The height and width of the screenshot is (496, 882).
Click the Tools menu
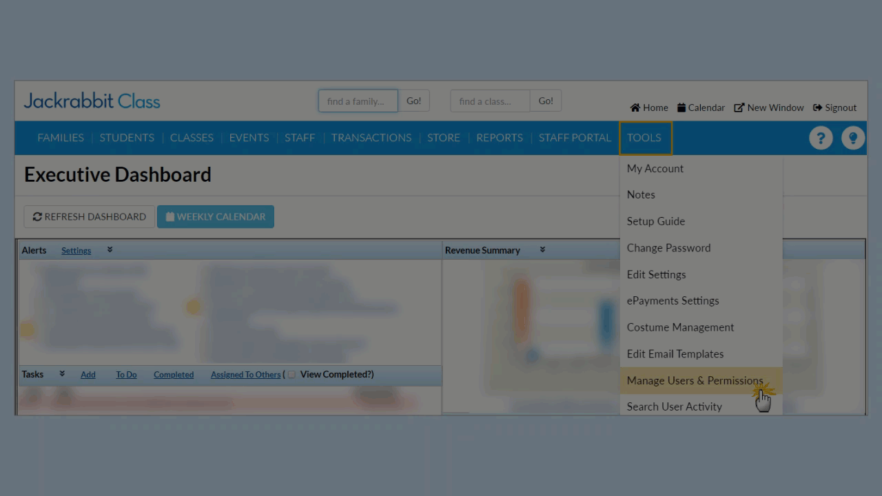coord(644,138)
